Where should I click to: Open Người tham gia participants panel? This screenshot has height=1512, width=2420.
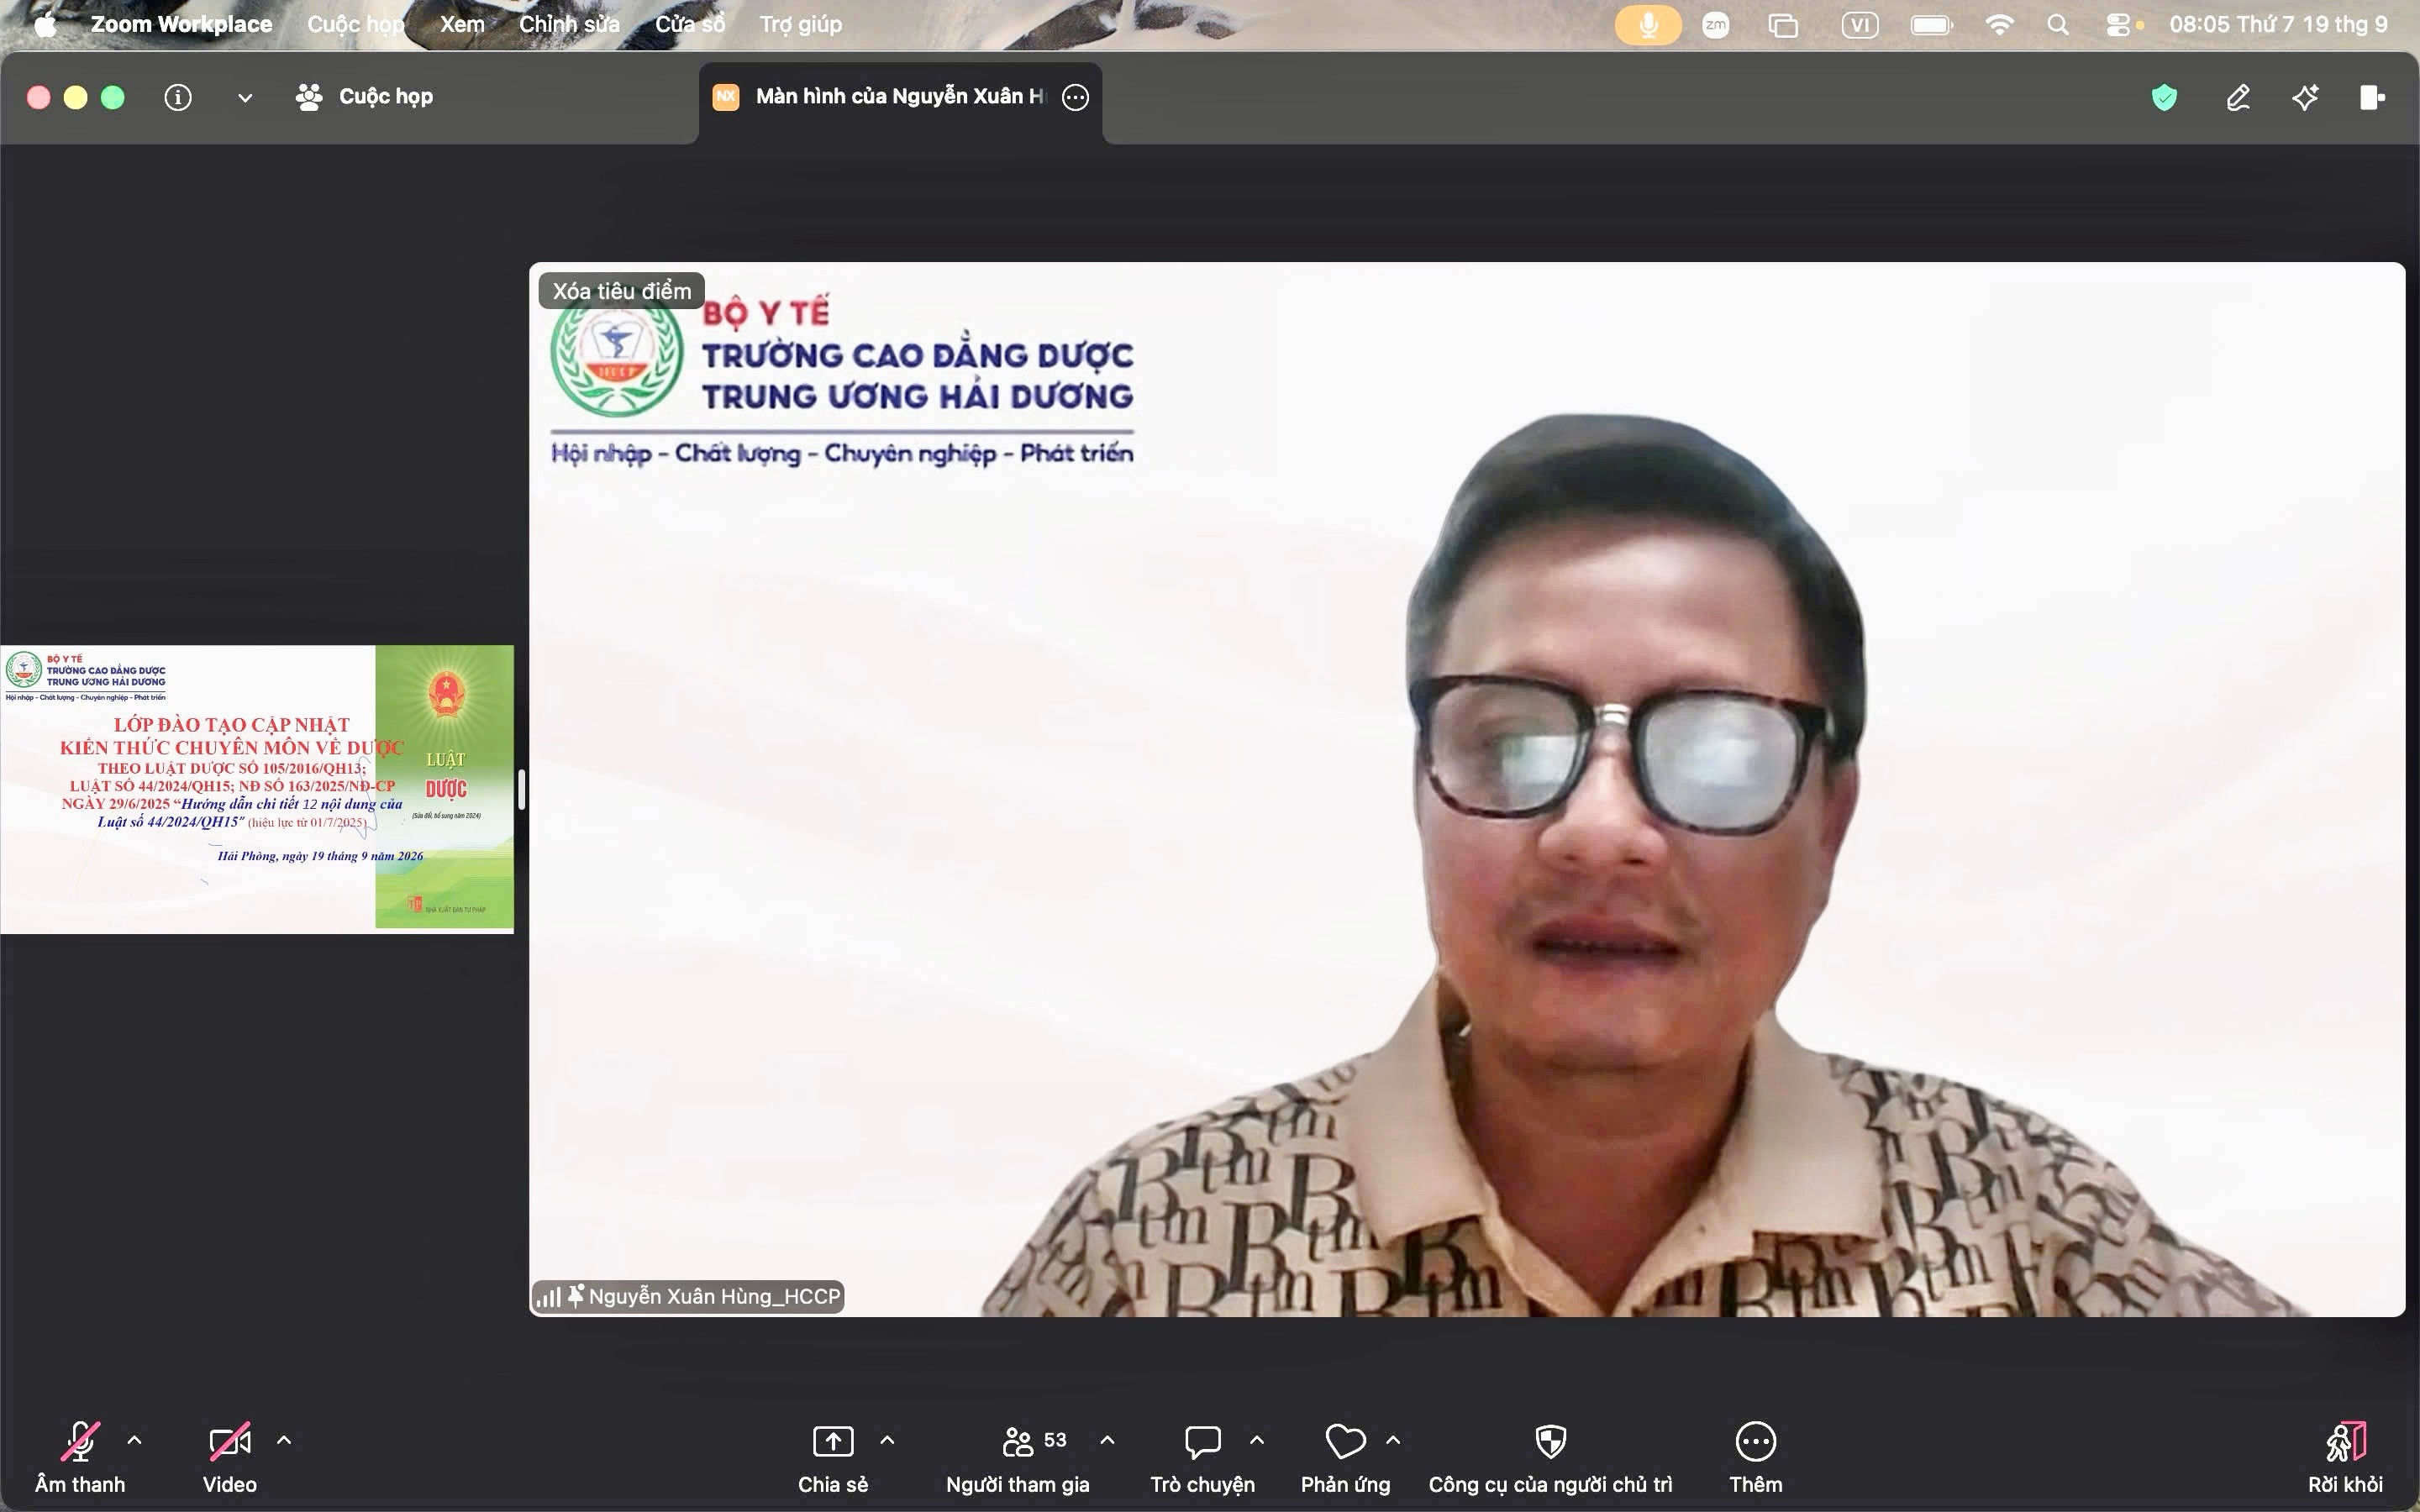(1018, 1458)
